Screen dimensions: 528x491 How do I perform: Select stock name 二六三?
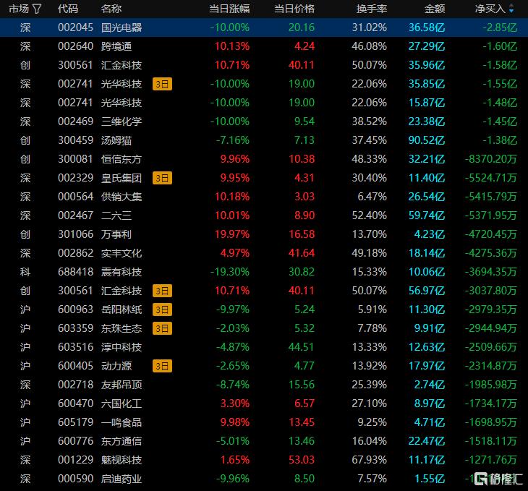[116, 215]
